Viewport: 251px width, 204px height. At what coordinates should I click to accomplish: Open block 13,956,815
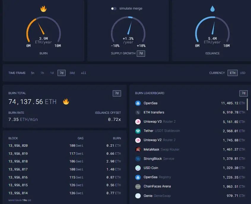click(18, 185)
